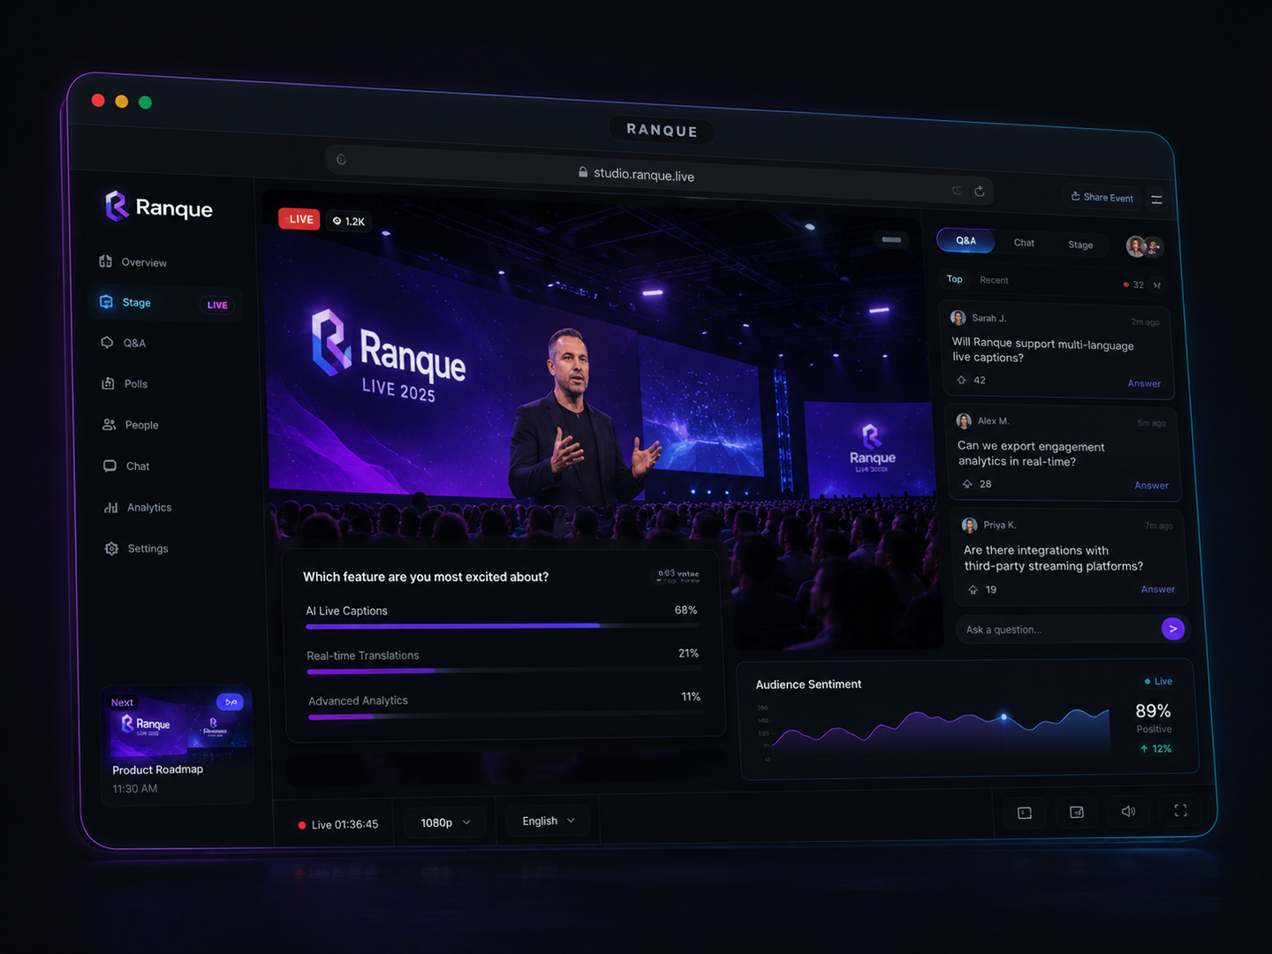
Task: Enter fullscreen mode from the bottom bar
Action: coord(1180,810)
